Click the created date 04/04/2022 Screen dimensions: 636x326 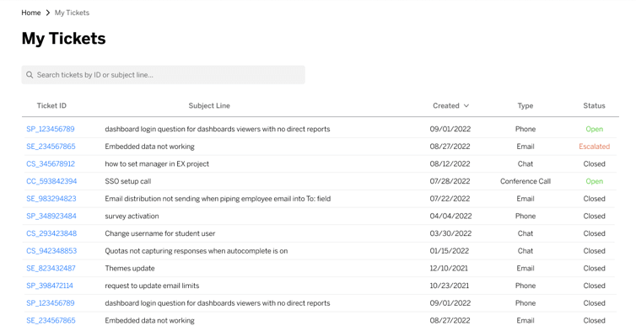pos(450,216)
